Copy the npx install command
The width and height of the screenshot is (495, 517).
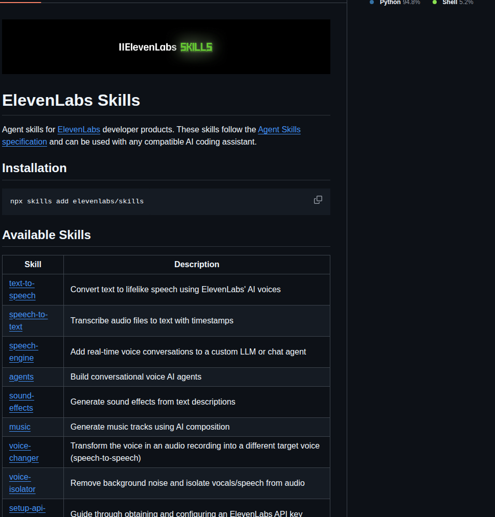click(x=318, y=200)
